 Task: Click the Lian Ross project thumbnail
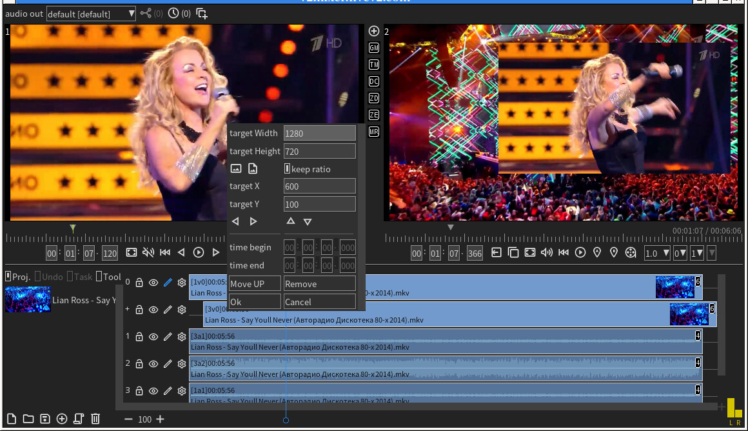27,299
